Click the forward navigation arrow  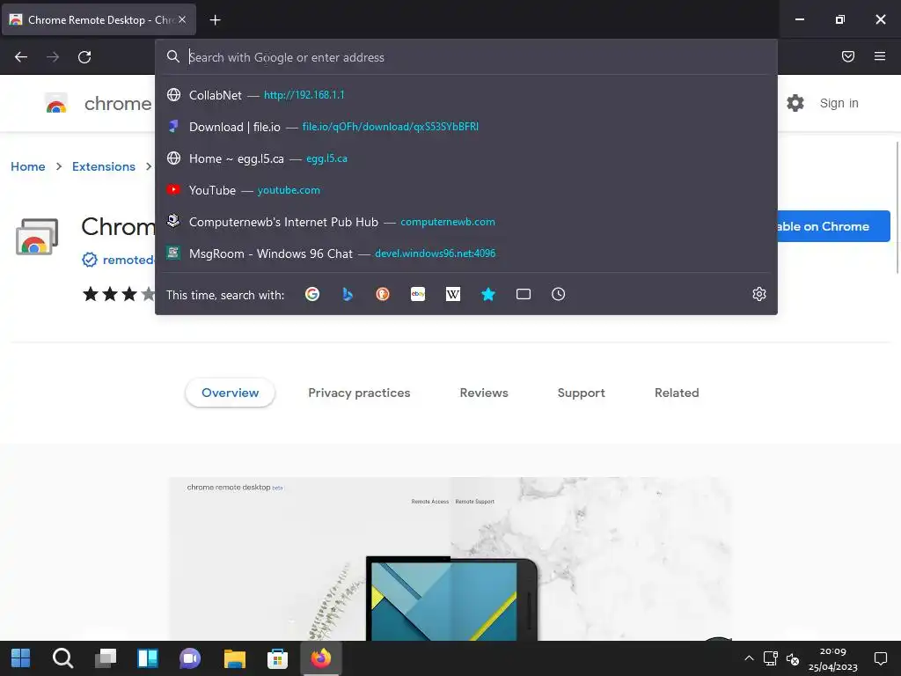click(53, 57)
